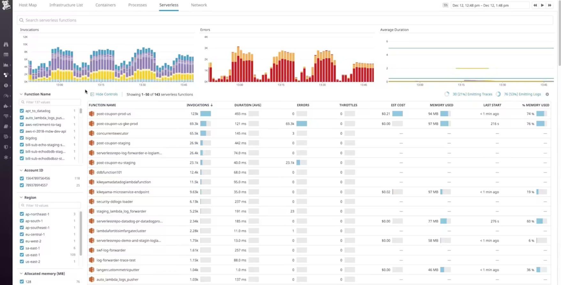This screenshot has width=561, height=285.
Task: Open the Notebooks sidebar icon
Action: (x=6, y=126)
